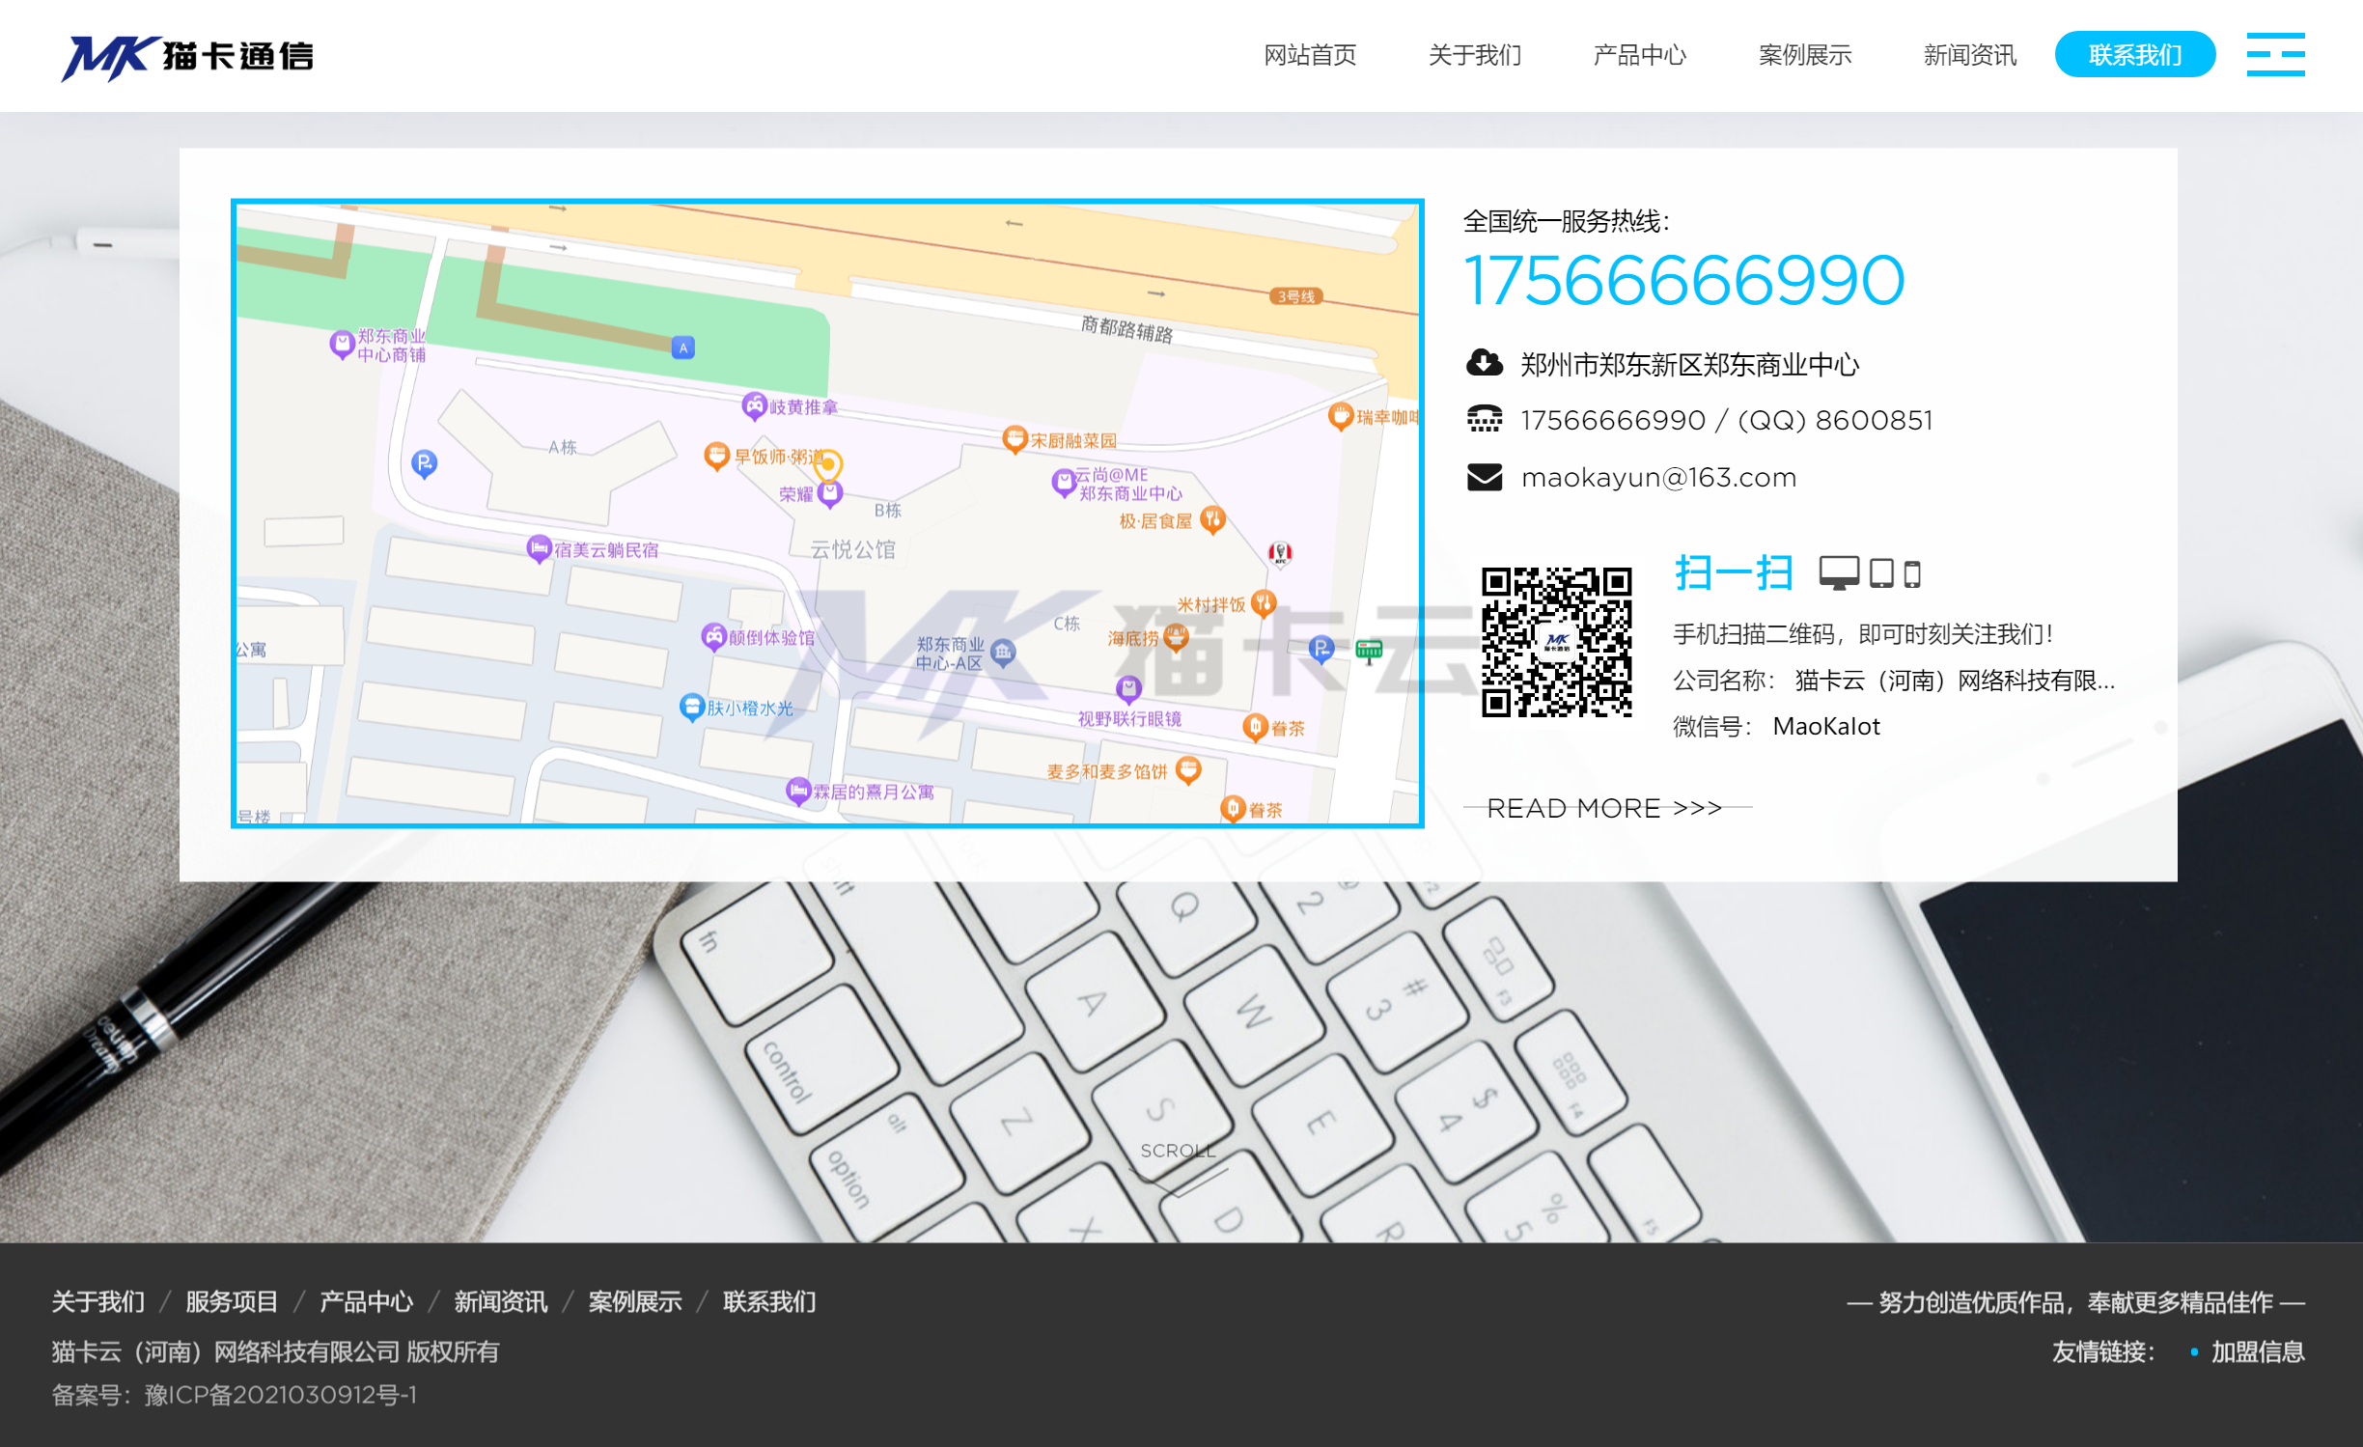Click the 微信号 MaoKalot text

tap(1776, 726)
